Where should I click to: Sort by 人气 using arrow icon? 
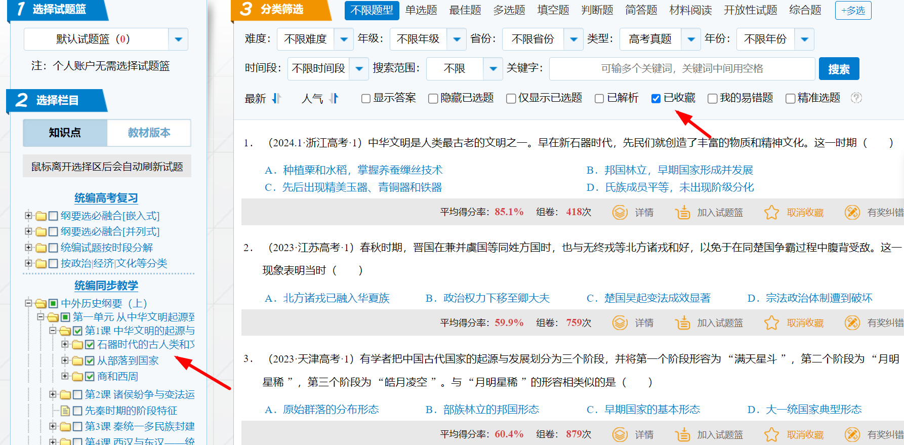334,98
